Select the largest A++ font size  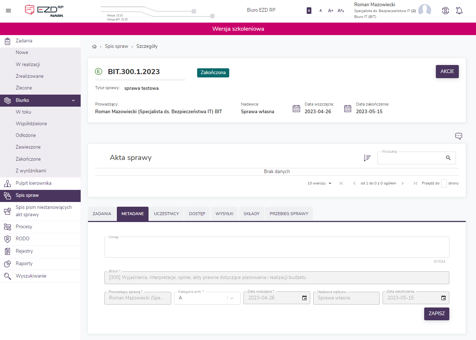[x=341, y=11]
